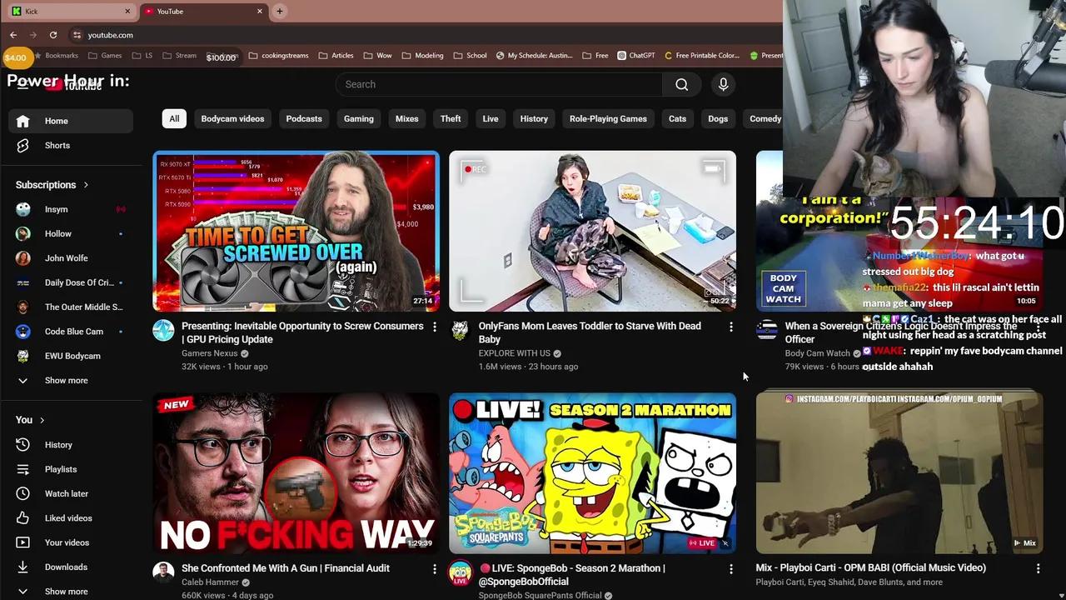Open Shorts in the sidebar
This screenshot has height=600, width=1066.
click(71, 145)
